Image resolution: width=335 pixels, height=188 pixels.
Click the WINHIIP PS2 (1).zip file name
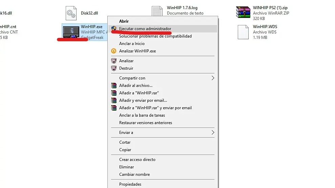pos(270,8)
